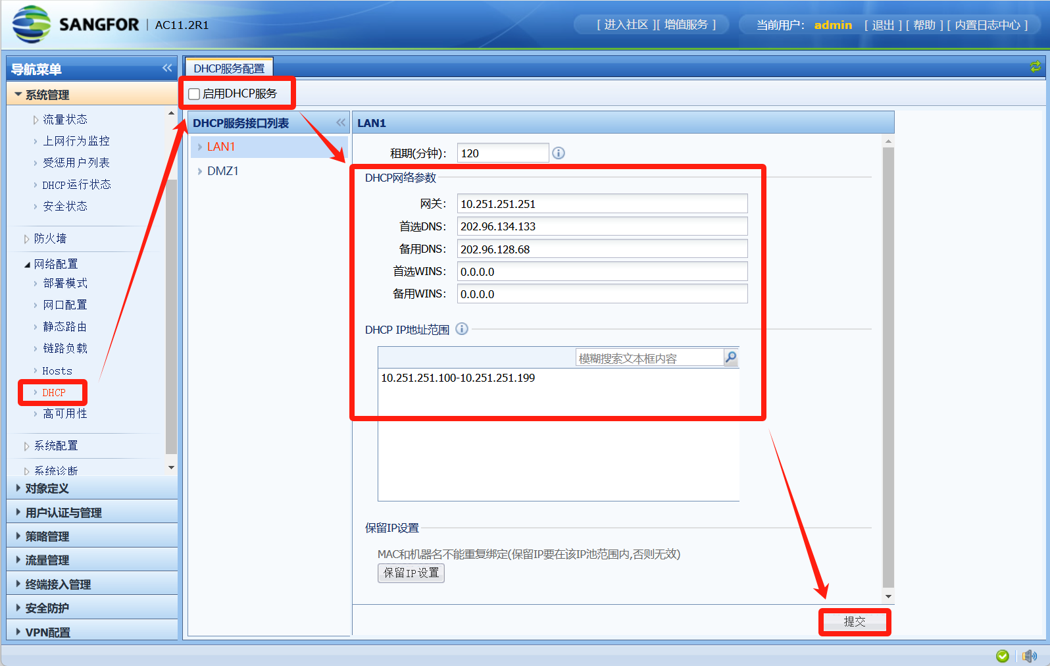The width and height of the screenshot is (1050, 666).
Task: Click the magnifier search icon
Action: tap(731, 357)
